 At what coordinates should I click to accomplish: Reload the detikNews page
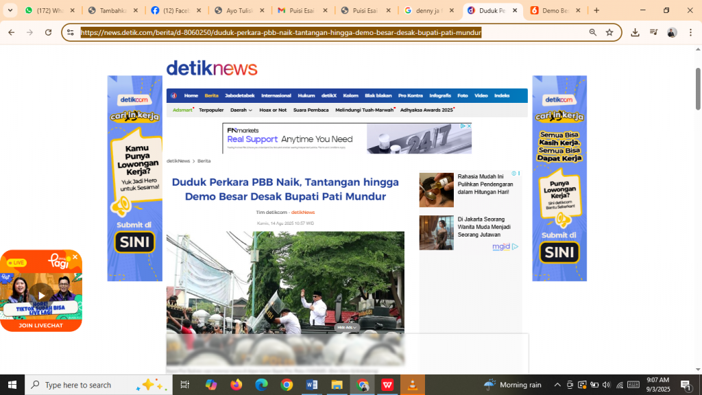(x=48, y=32)
